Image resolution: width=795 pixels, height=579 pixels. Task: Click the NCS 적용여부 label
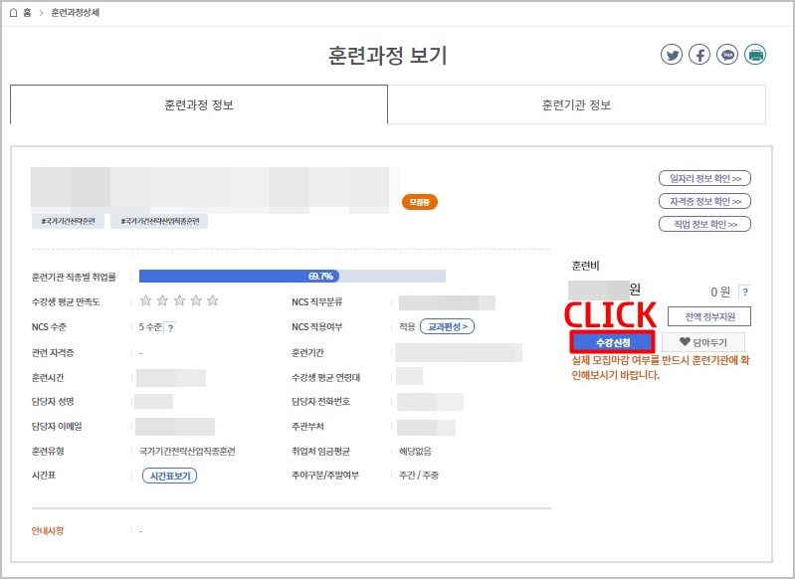click(x=316, y=327)
